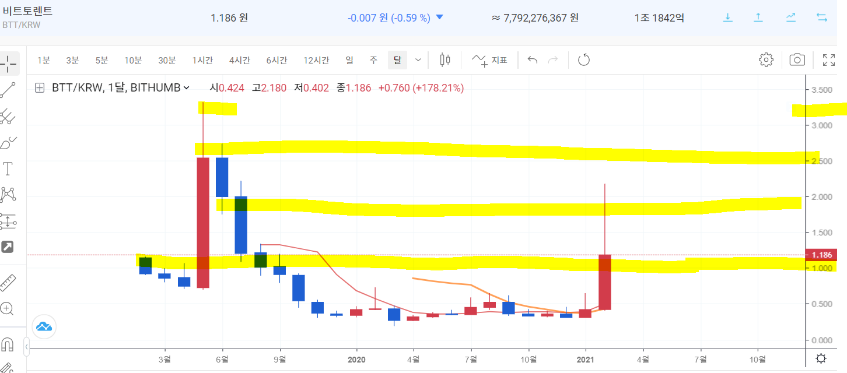Select the prediction and measurement tool
Screen dimensions: 847x373
pos(9,221)
